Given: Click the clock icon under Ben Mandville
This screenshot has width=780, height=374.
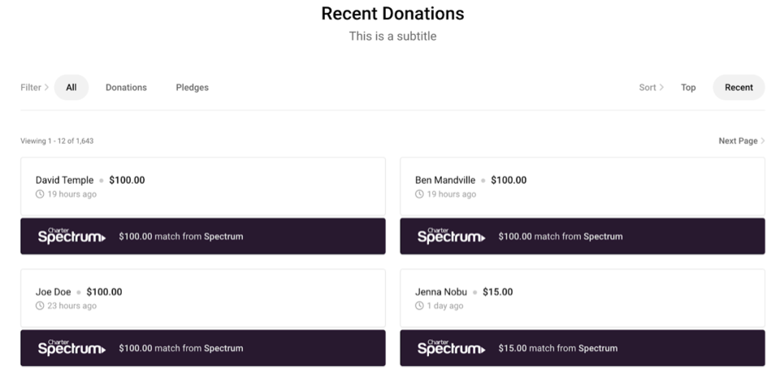Looking at the screenshot, I should [419, 194].
